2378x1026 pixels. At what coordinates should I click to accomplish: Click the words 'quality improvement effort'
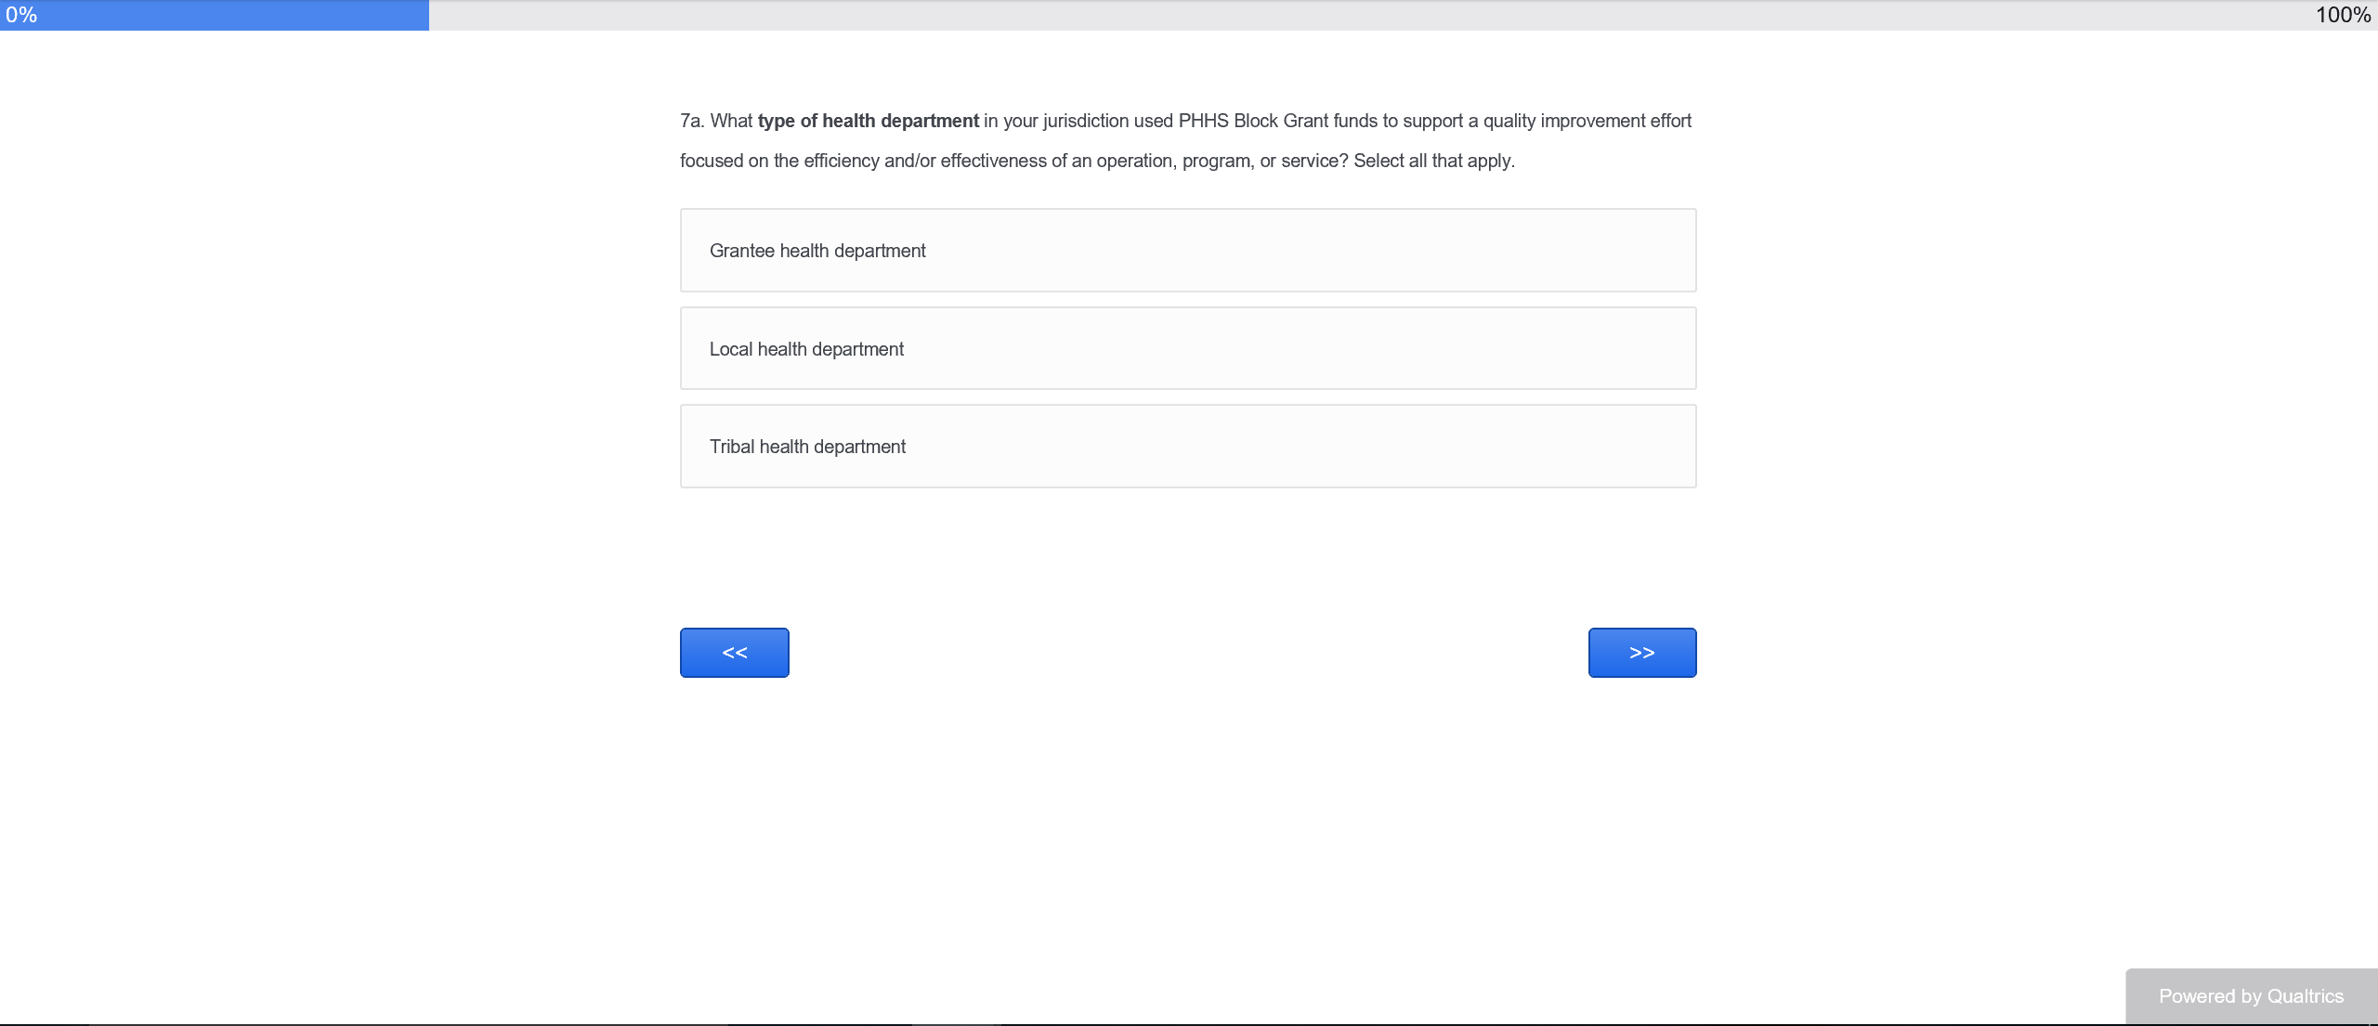(x=1587, y=121)
